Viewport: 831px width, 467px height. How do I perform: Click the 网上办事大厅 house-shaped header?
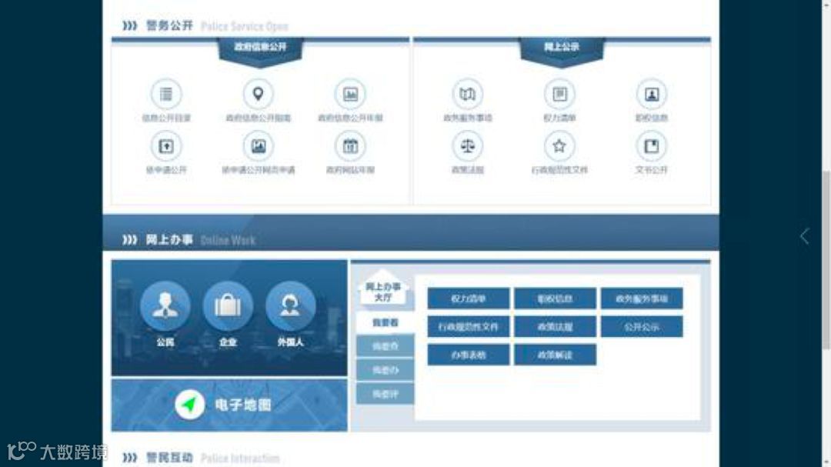pyautogui.click(x=384, y=289)
